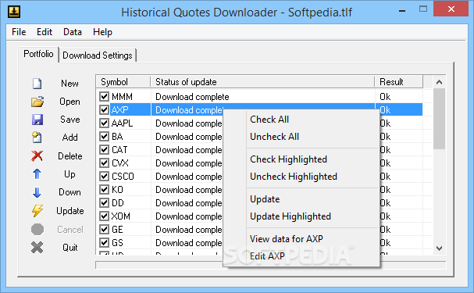Choose the Delete button label

click(69, 156)
